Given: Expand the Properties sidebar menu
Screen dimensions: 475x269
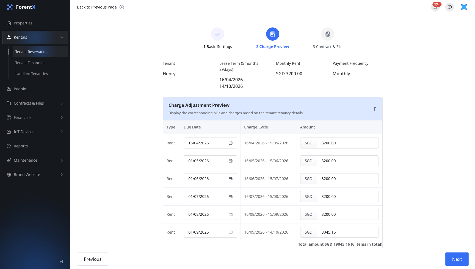Looking at the screenshot, I should pos(35,23).
